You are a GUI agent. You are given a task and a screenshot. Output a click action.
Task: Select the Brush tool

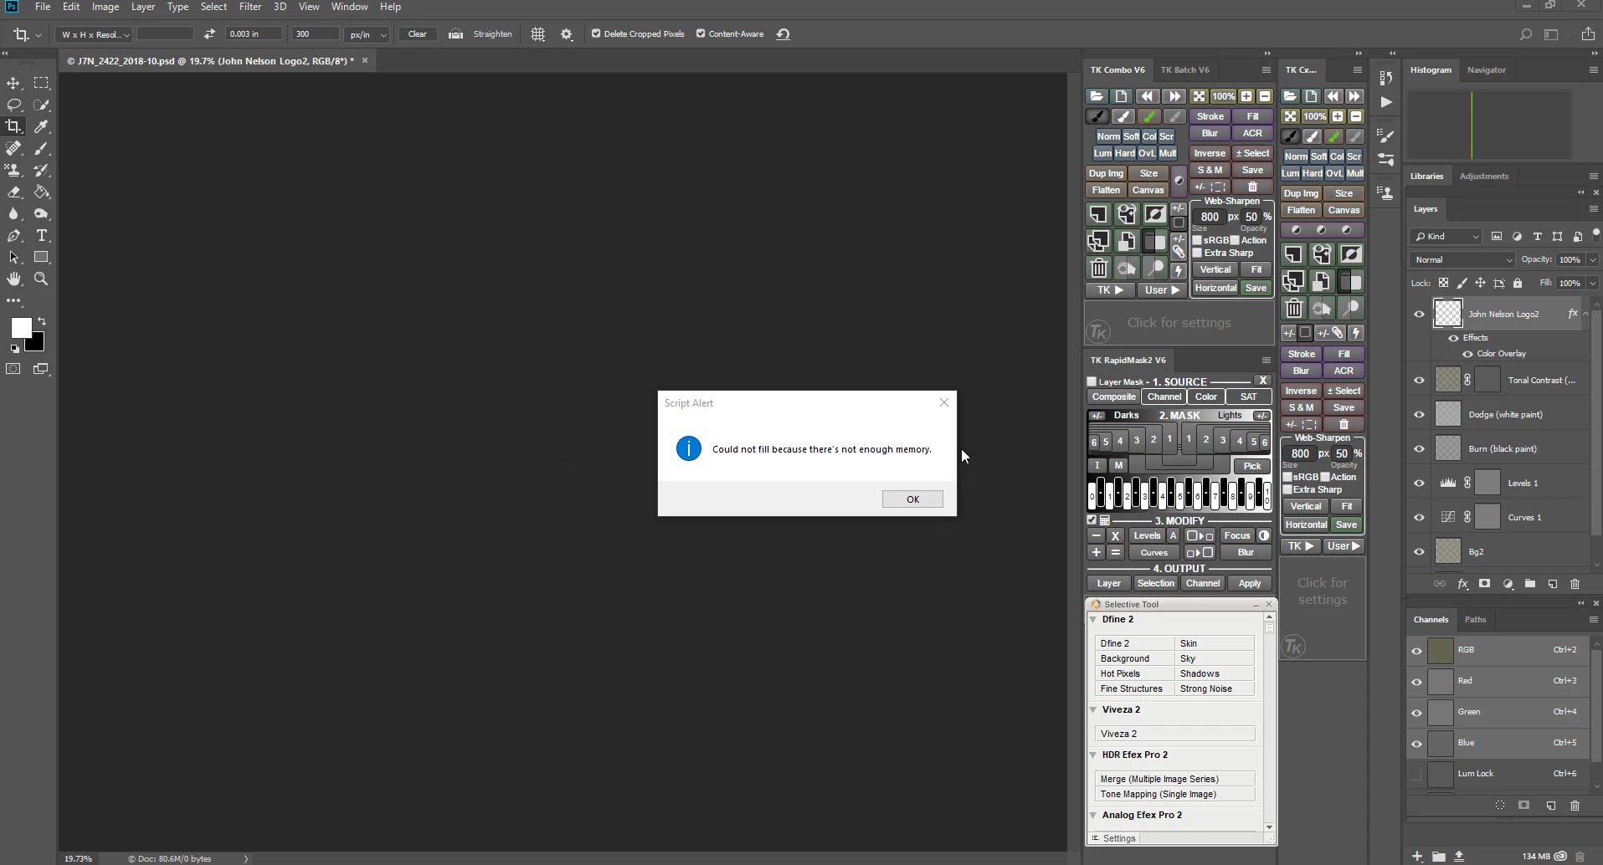point(41,148)
